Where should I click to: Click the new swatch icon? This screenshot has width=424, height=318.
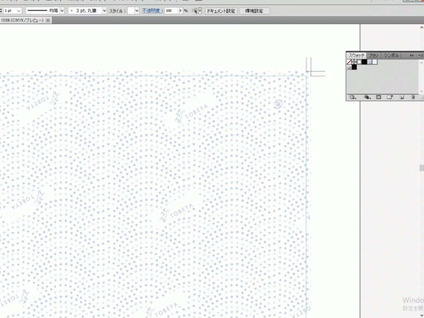402,97
